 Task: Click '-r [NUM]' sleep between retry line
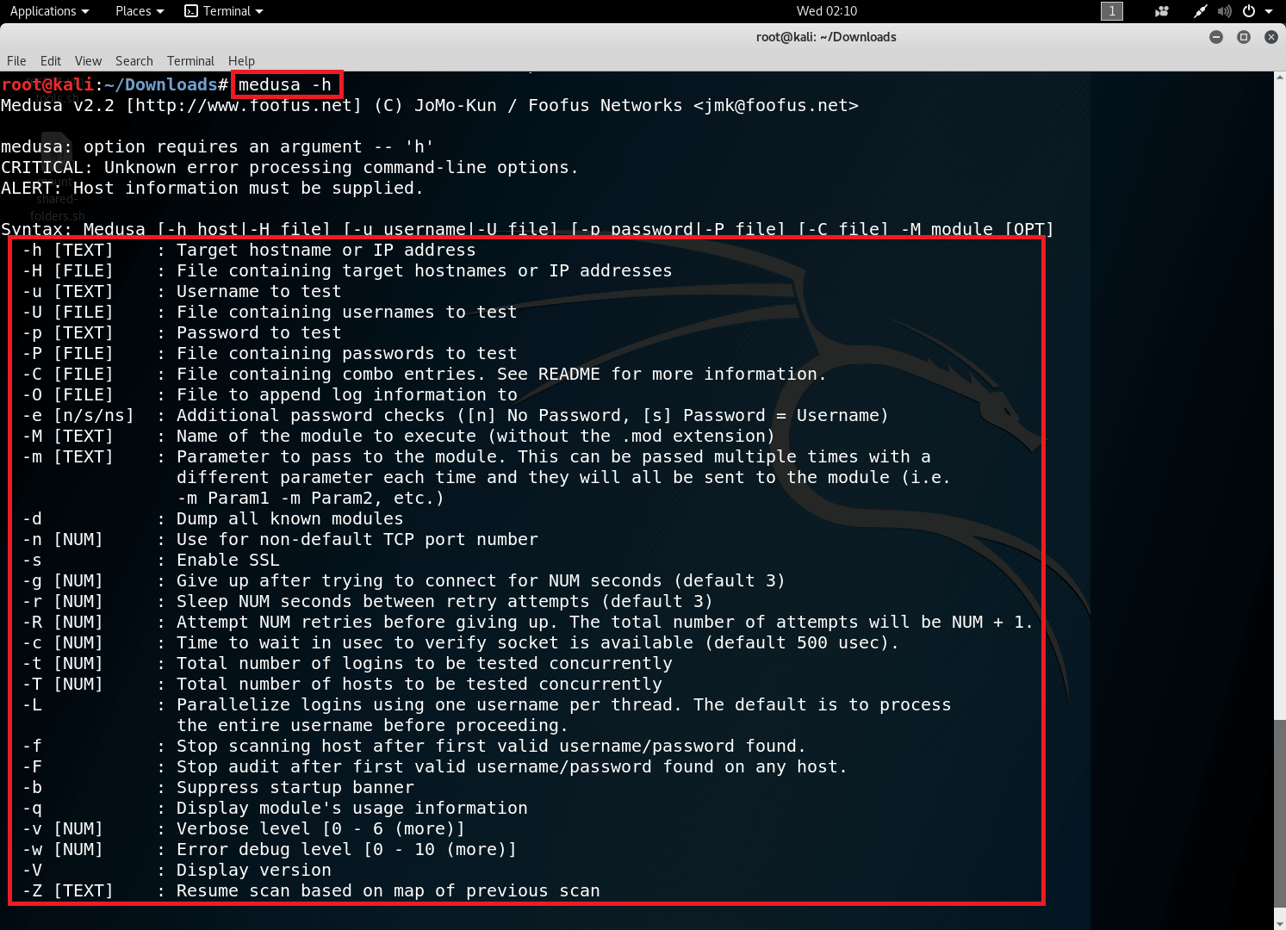pos(368,601)
